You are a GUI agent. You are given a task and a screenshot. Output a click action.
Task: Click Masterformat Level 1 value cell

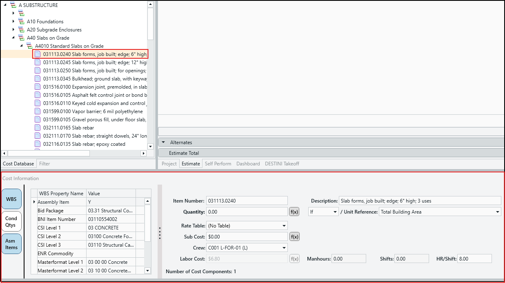pos(111,262)
